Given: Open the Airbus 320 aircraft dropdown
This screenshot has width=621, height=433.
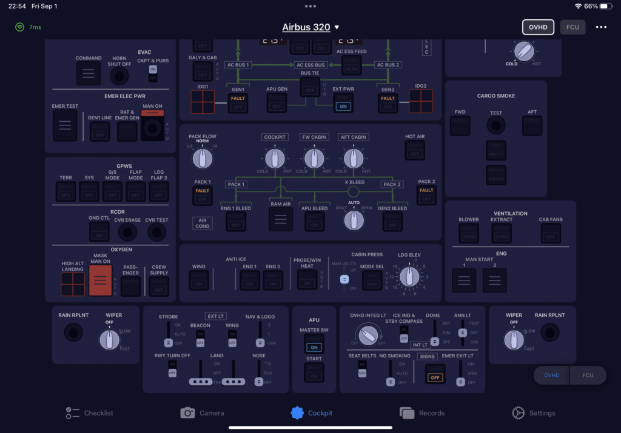Looking at the screenshot, I should 310,27.
